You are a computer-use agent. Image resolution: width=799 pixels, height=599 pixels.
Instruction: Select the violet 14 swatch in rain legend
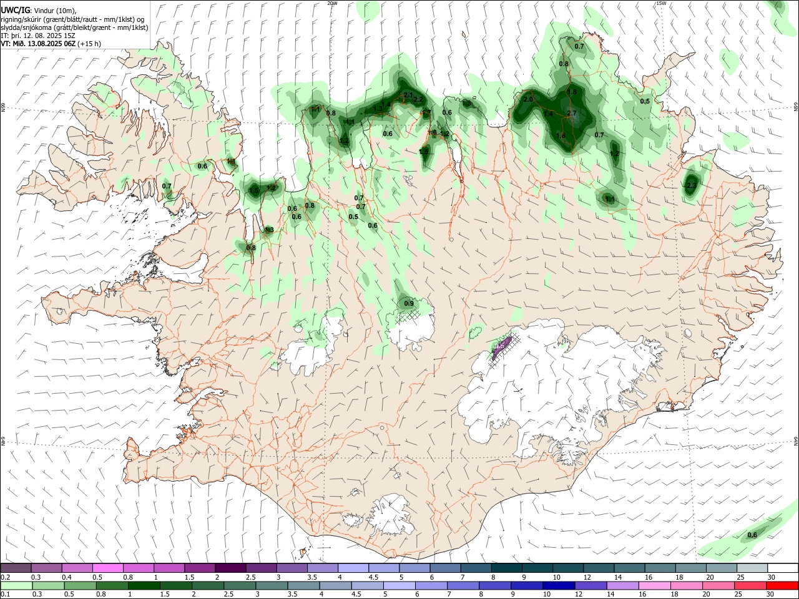click(622, 585)
